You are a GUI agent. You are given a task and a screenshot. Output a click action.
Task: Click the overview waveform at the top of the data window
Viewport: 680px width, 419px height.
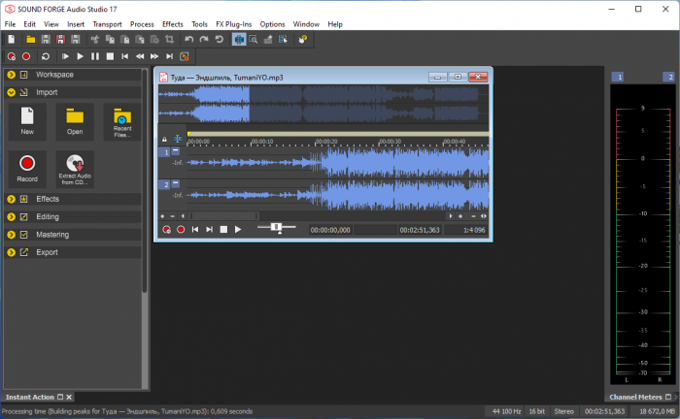(323, 104)
